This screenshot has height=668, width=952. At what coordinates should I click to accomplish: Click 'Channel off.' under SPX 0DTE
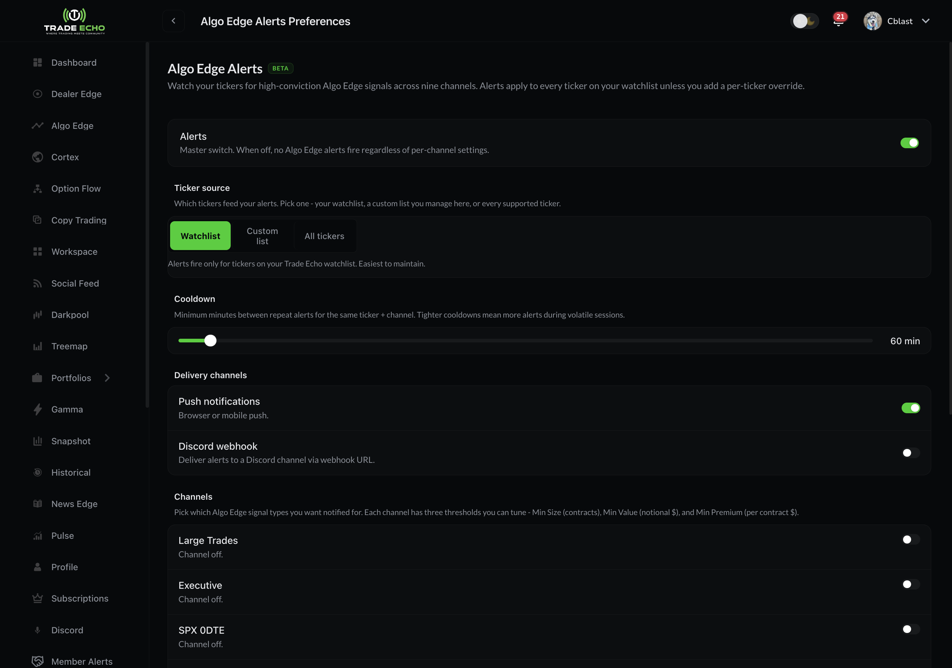[201, 644]
